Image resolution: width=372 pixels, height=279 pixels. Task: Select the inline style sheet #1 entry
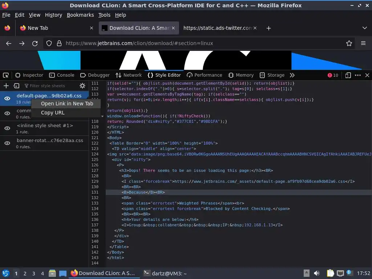coord(44,128)
